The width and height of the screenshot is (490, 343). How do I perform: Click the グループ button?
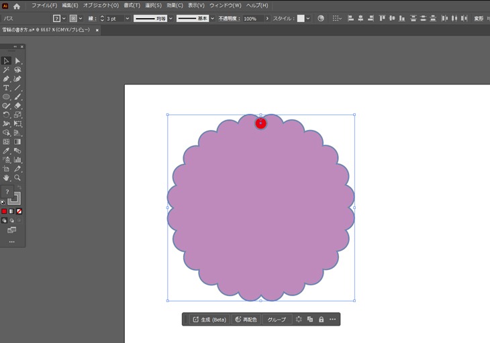point(277,320)
